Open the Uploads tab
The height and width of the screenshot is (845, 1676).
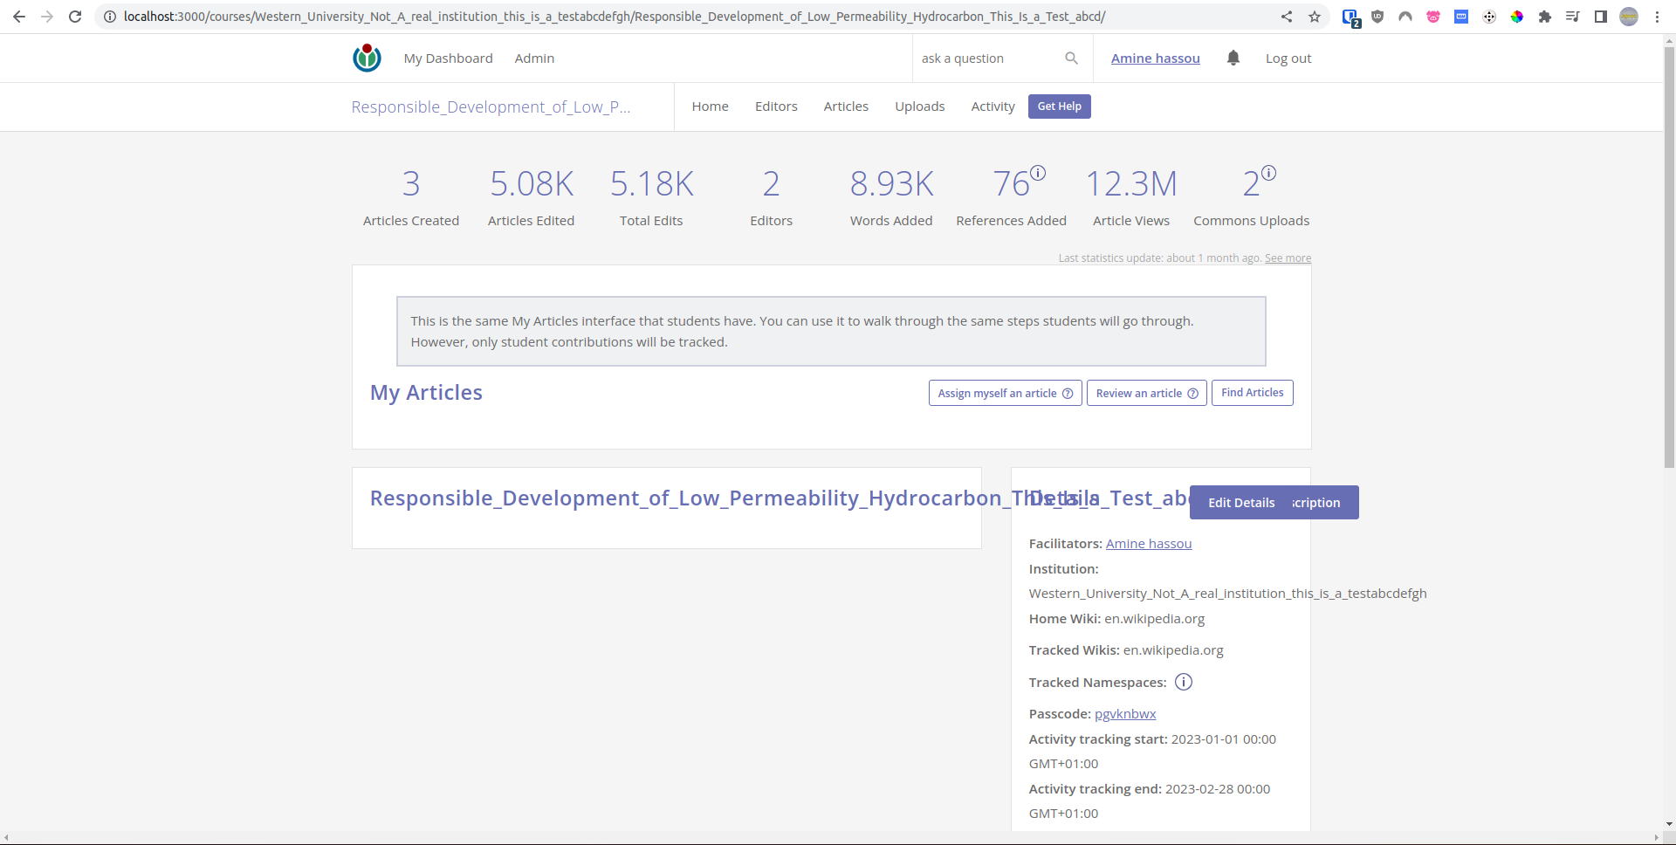tap(919, 106)
